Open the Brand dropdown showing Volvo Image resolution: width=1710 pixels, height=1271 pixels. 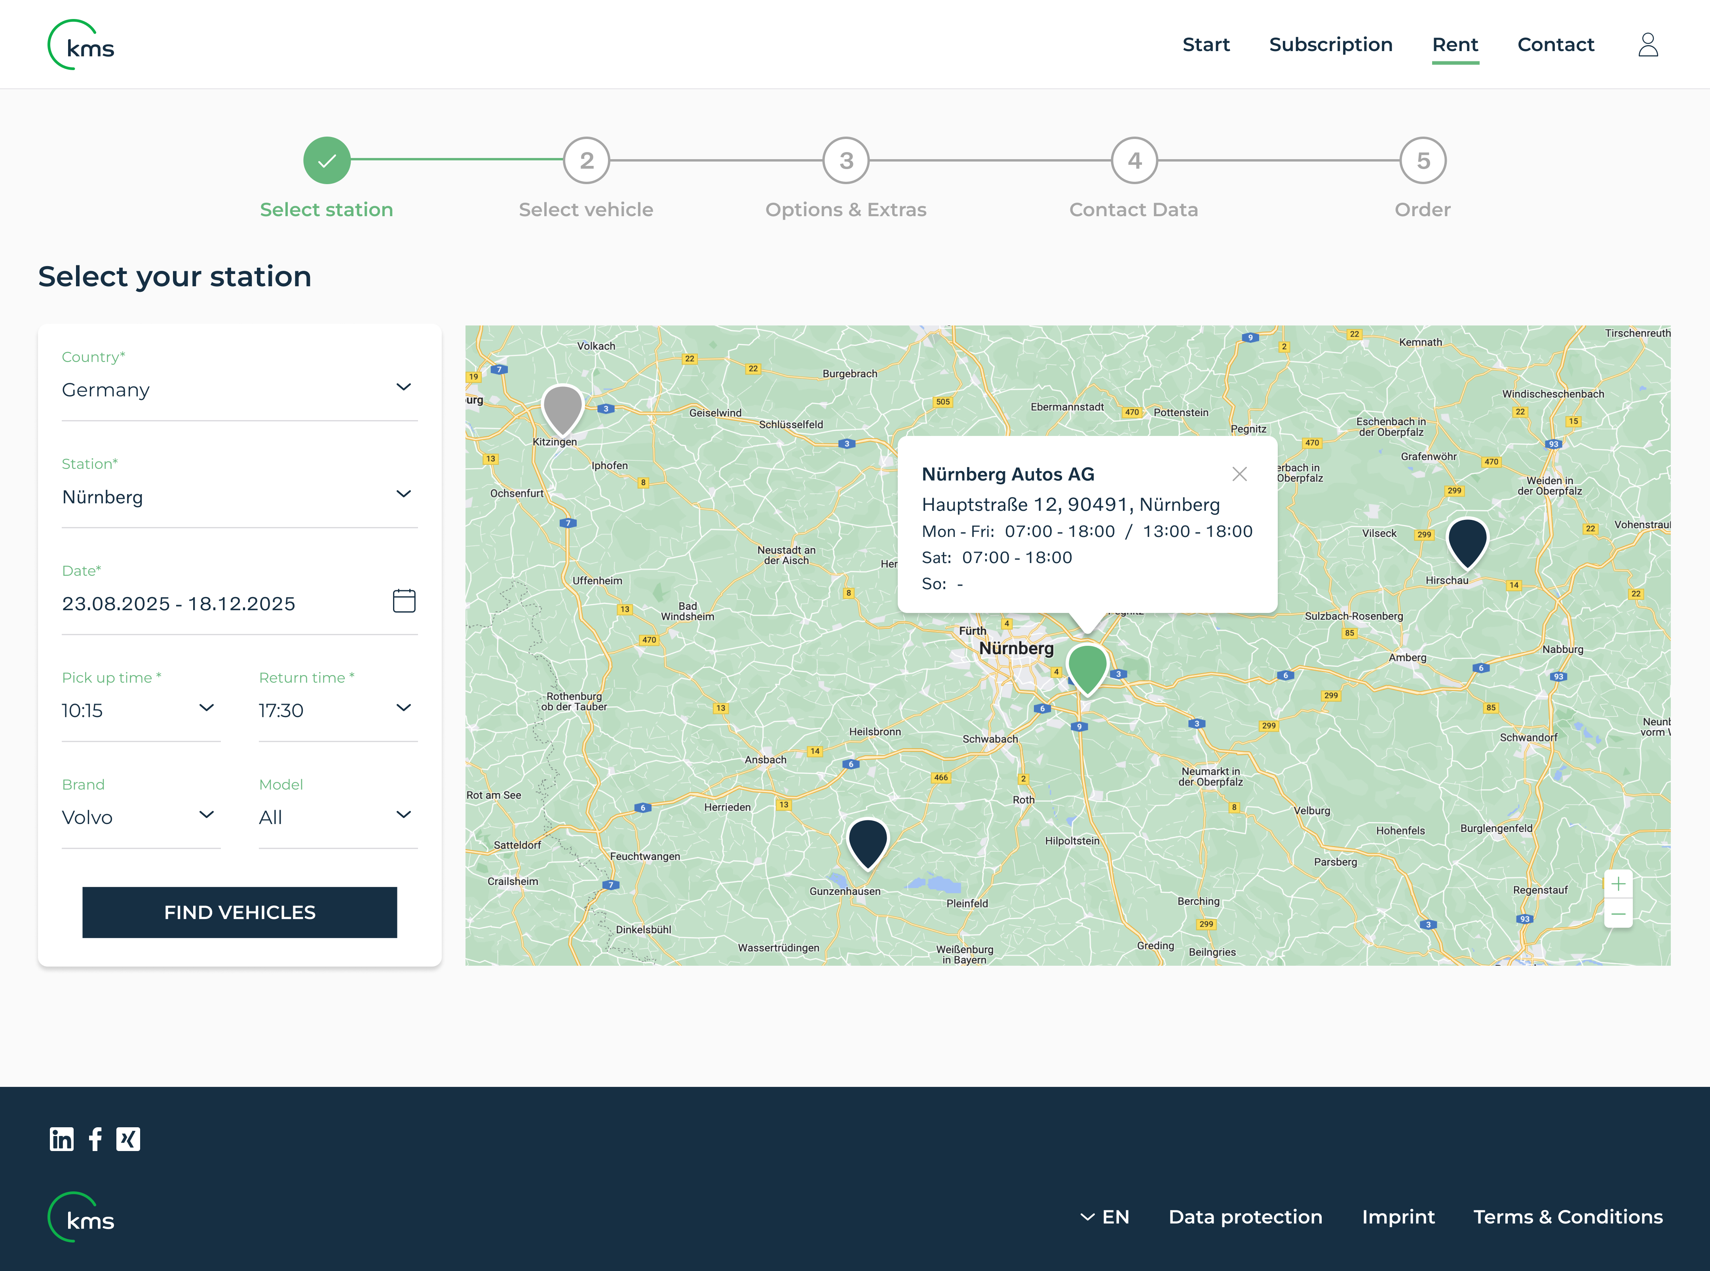[141, 817]
